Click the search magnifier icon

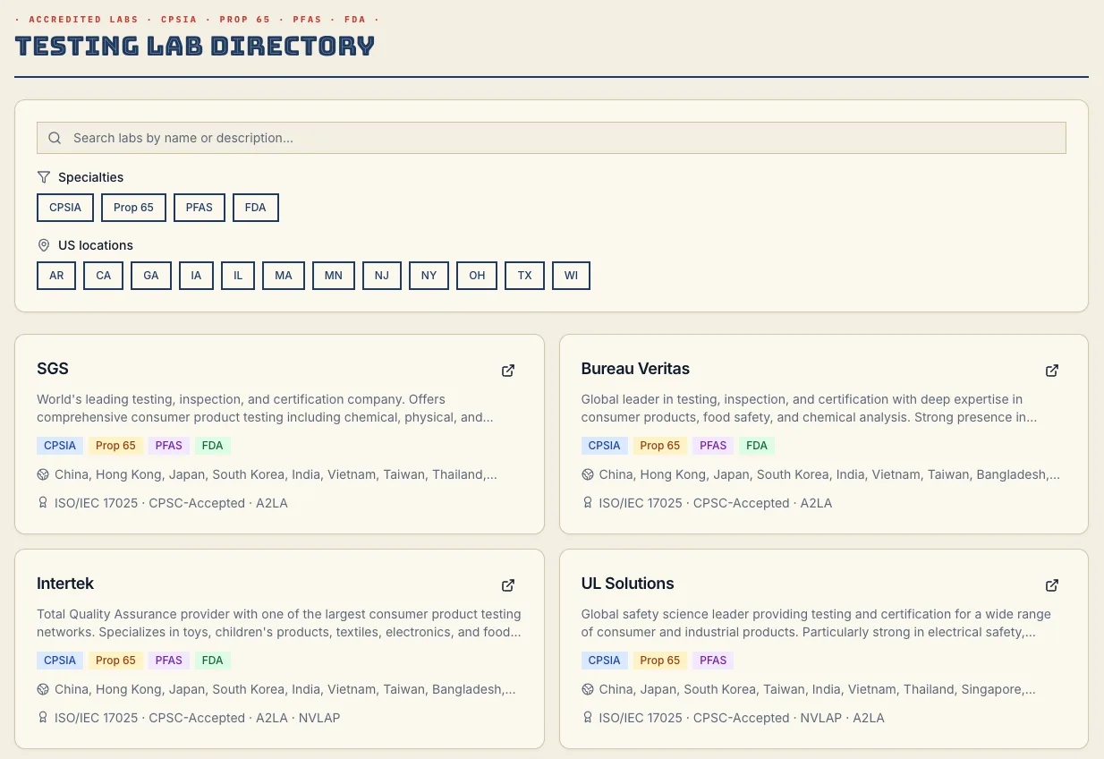(x=55, y=138)
